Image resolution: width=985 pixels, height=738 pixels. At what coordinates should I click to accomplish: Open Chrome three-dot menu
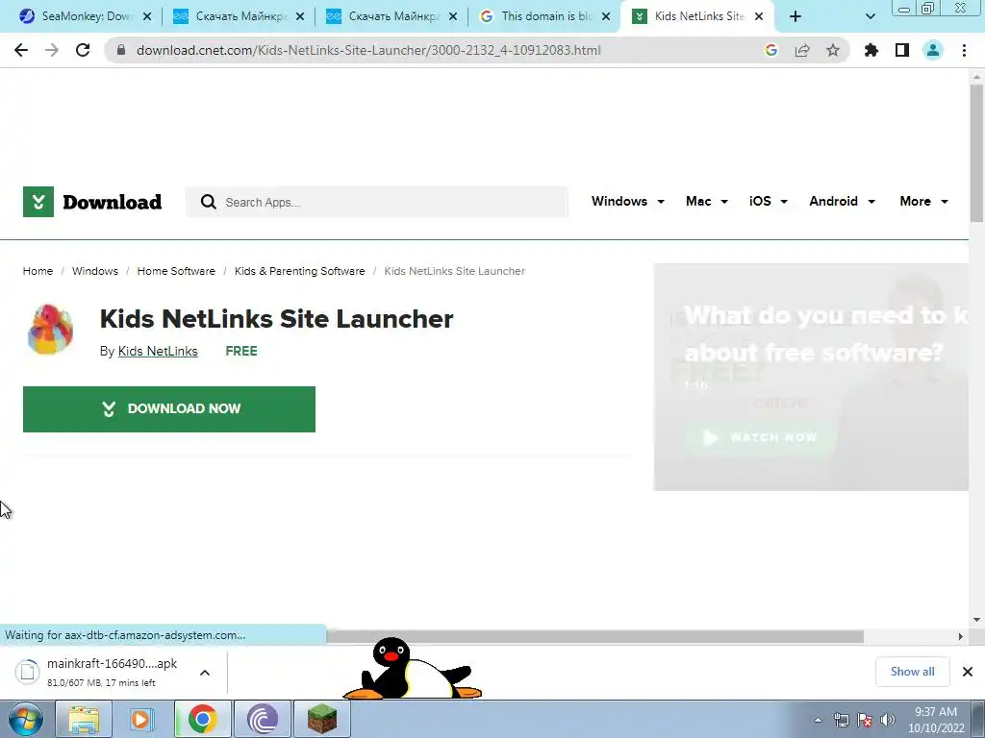964,50
